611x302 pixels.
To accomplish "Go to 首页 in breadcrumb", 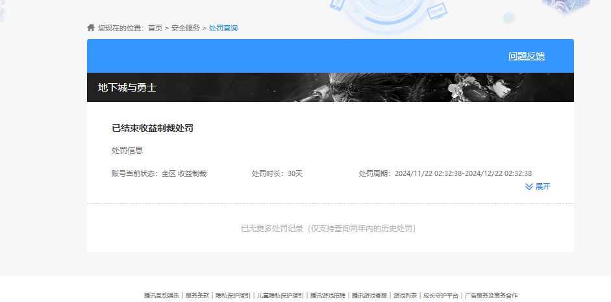I will (155, 28).
